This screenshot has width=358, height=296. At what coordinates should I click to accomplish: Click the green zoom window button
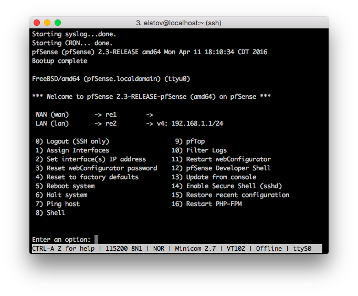click(x=58, y=23)
